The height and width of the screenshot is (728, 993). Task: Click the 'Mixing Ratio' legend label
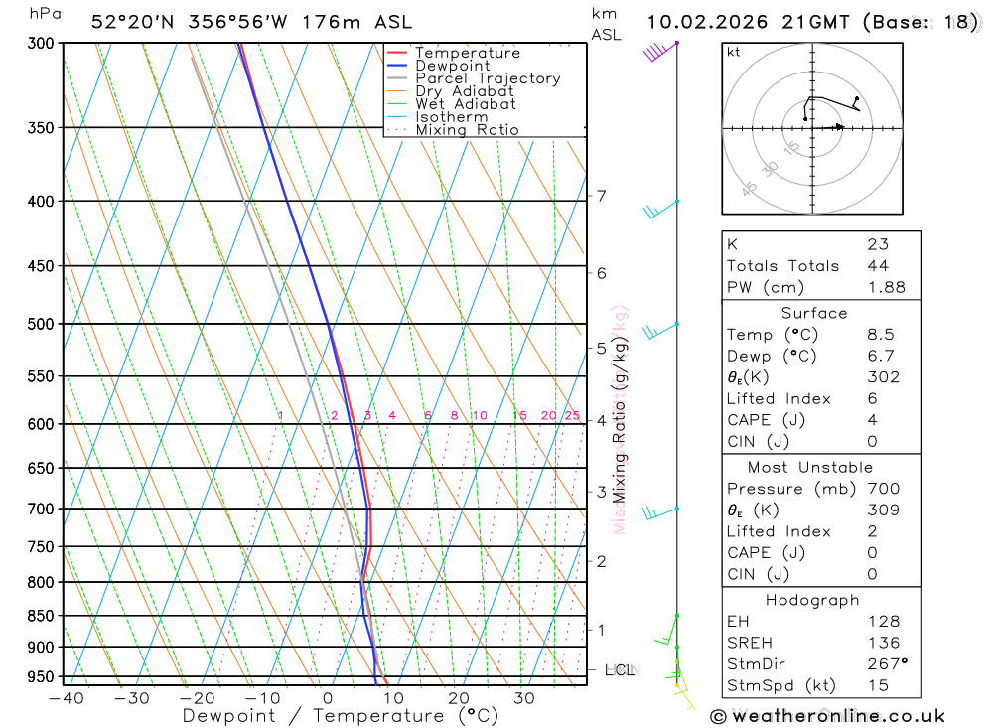(x=467, y=130)
